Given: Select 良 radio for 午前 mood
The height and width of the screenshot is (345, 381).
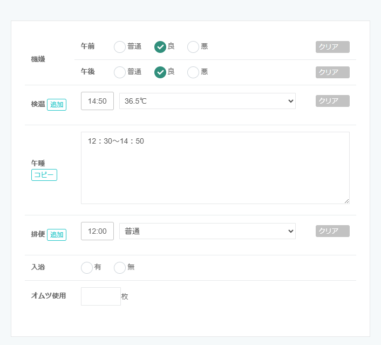Looking at the screenshot, I should click(160, 47).
